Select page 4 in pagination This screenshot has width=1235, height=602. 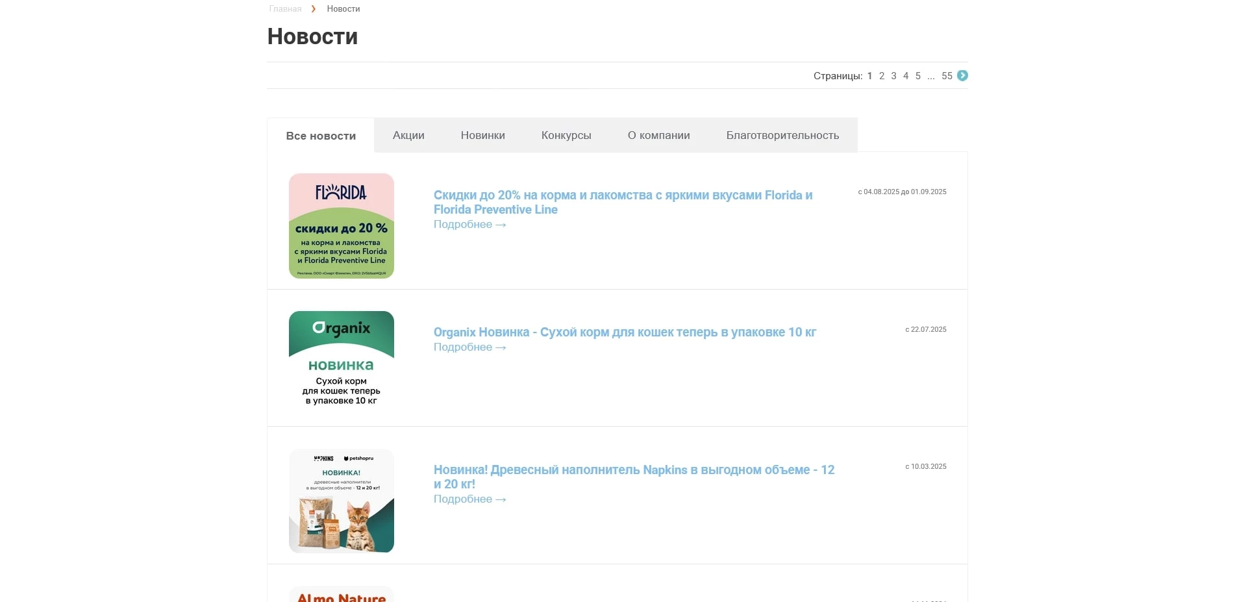[905, 75]
